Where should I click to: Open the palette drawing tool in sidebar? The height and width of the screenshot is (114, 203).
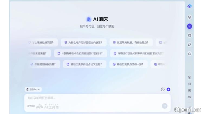click(x=189, y=35)
